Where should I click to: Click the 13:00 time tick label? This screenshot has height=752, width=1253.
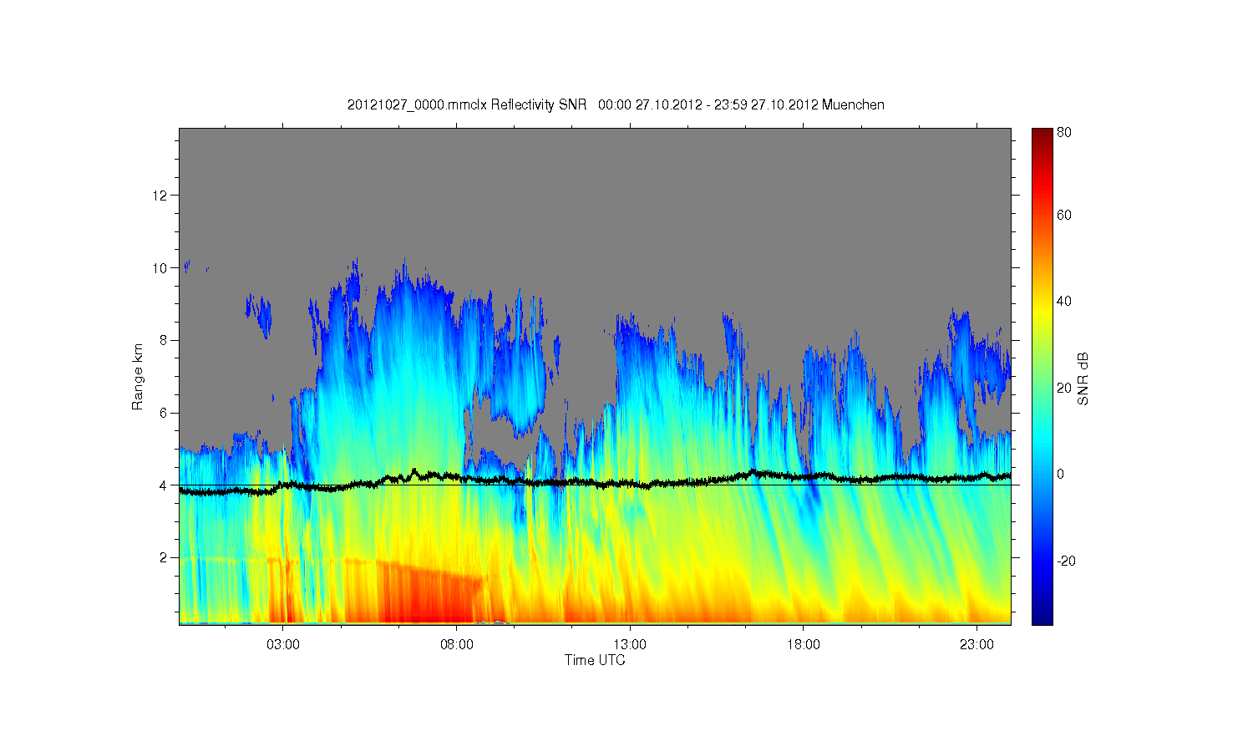click(630, 645)
